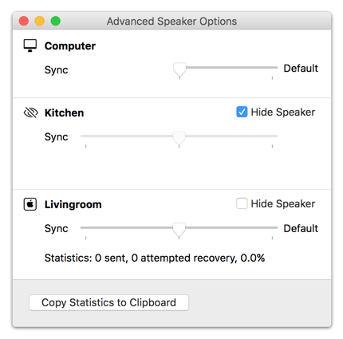
Task: Click the Livingroom speaker name
Action: (73, 204)
